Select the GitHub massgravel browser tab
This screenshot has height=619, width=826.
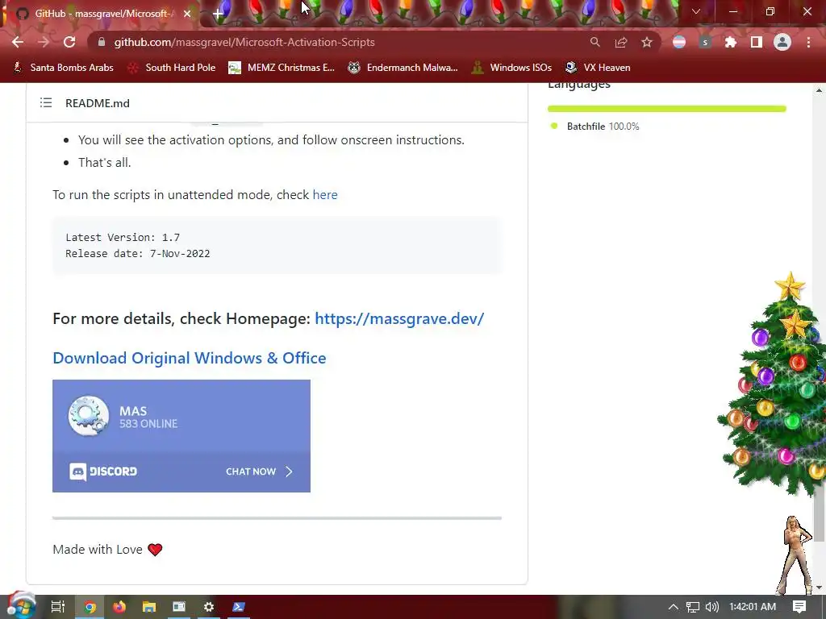click(x=100, y=14)
